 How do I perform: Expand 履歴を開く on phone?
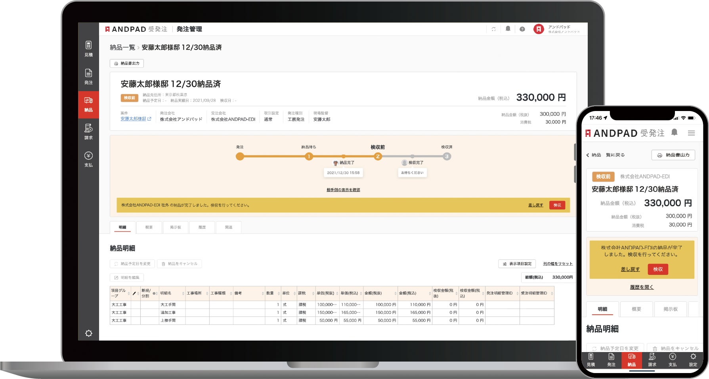pos(642,287)
